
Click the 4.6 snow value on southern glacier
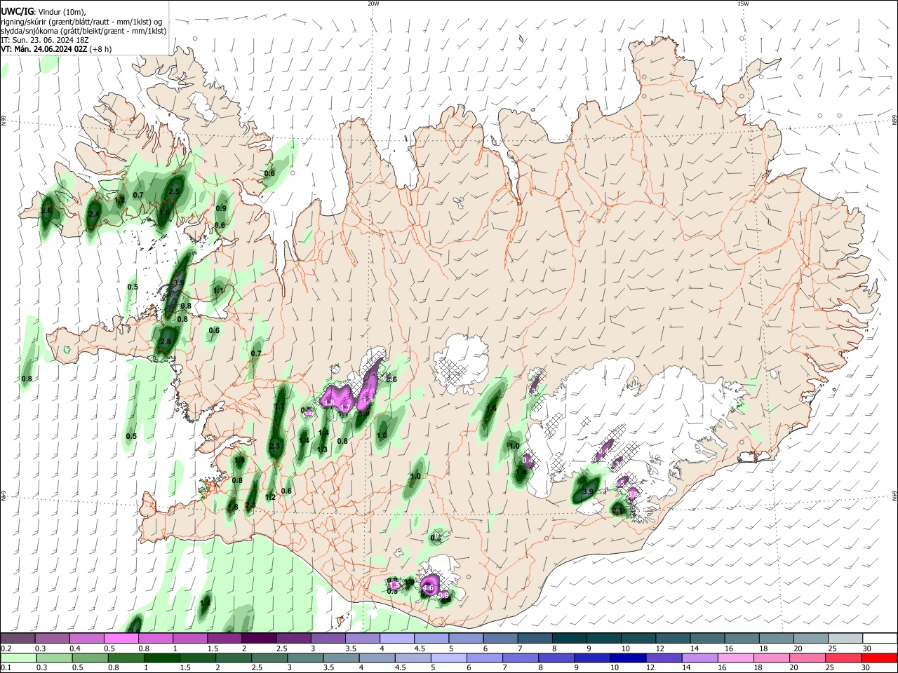pos(428,588)
